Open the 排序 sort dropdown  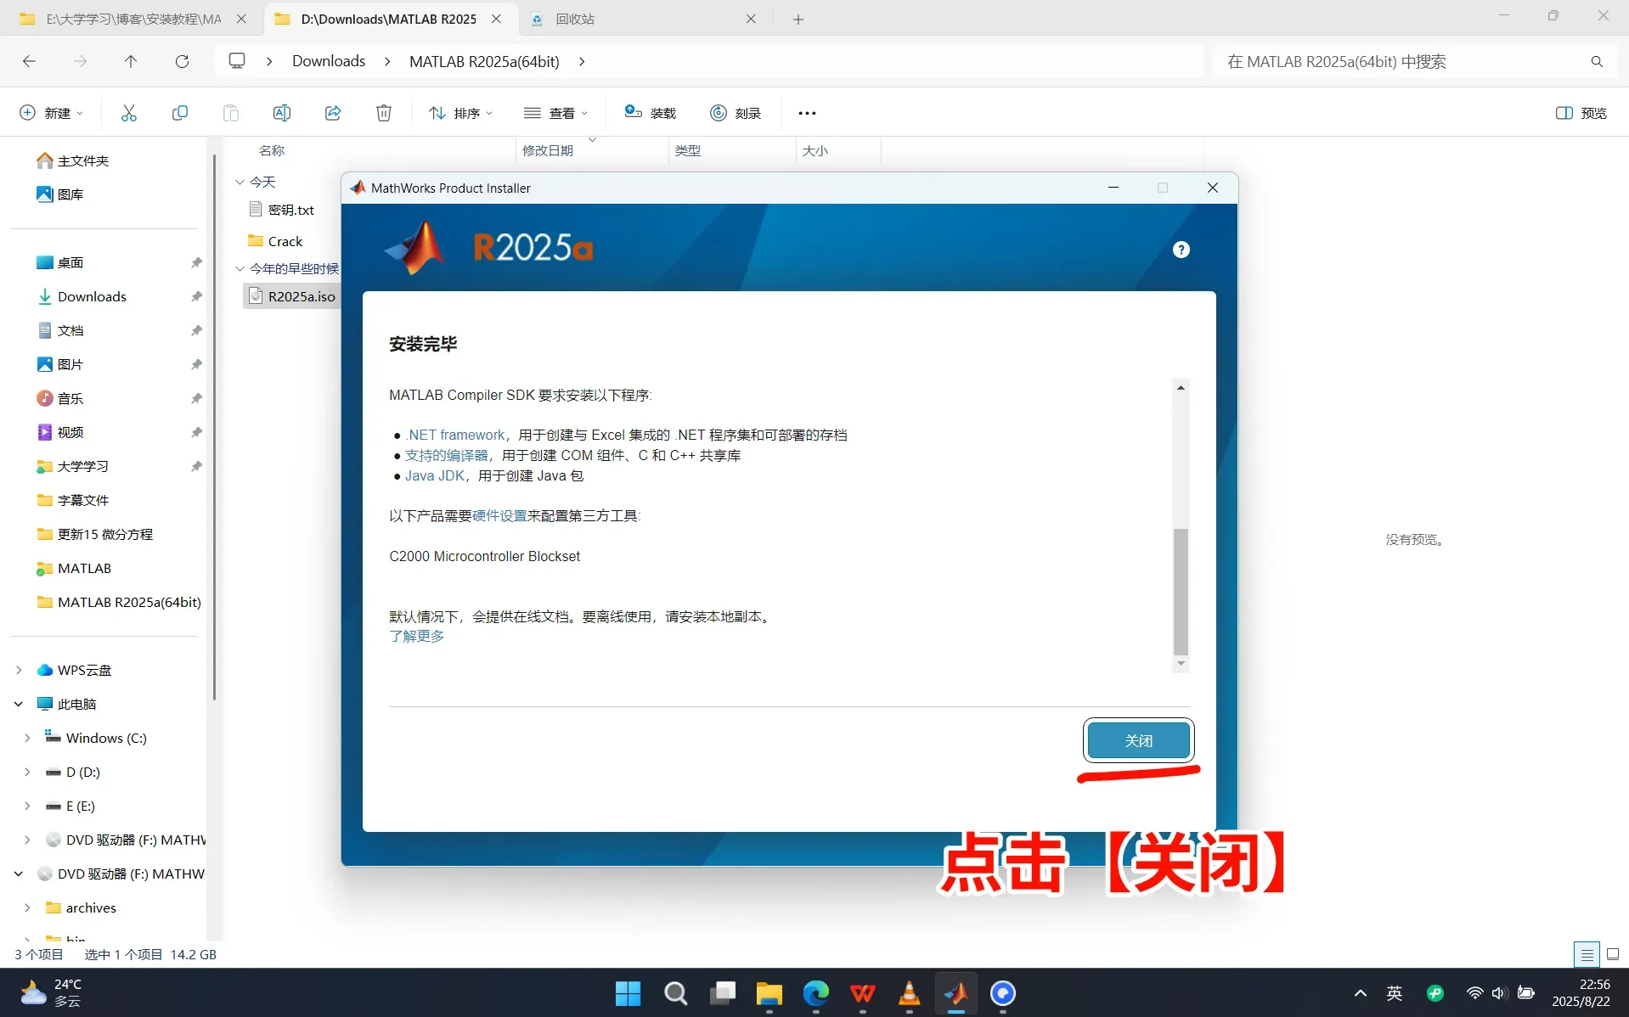[460, 112]
